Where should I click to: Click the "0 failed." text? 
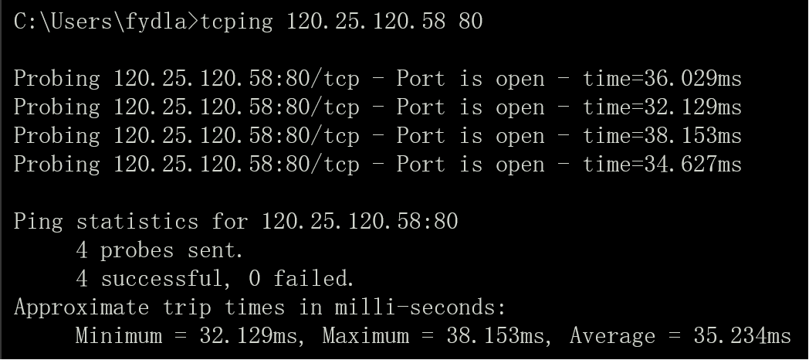point(301,279)
